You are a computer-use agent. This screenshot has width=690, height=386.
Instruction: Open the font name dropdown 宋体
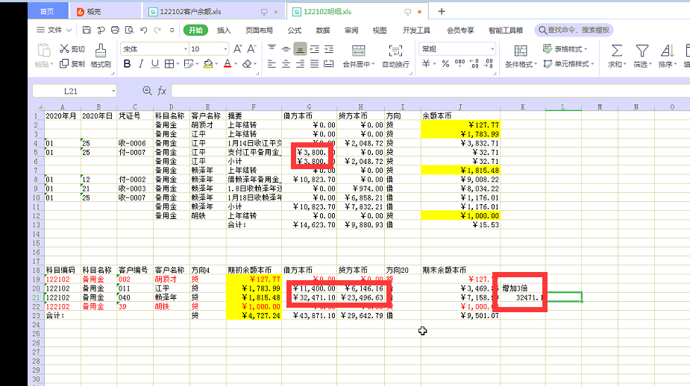point(186,49)
